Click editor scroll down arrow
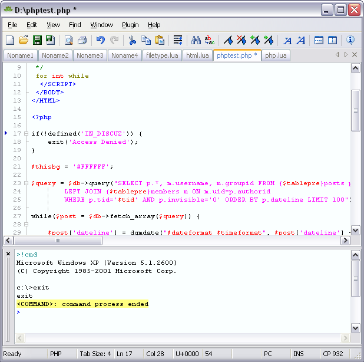The image size is (364, 362). click(355, 231)
